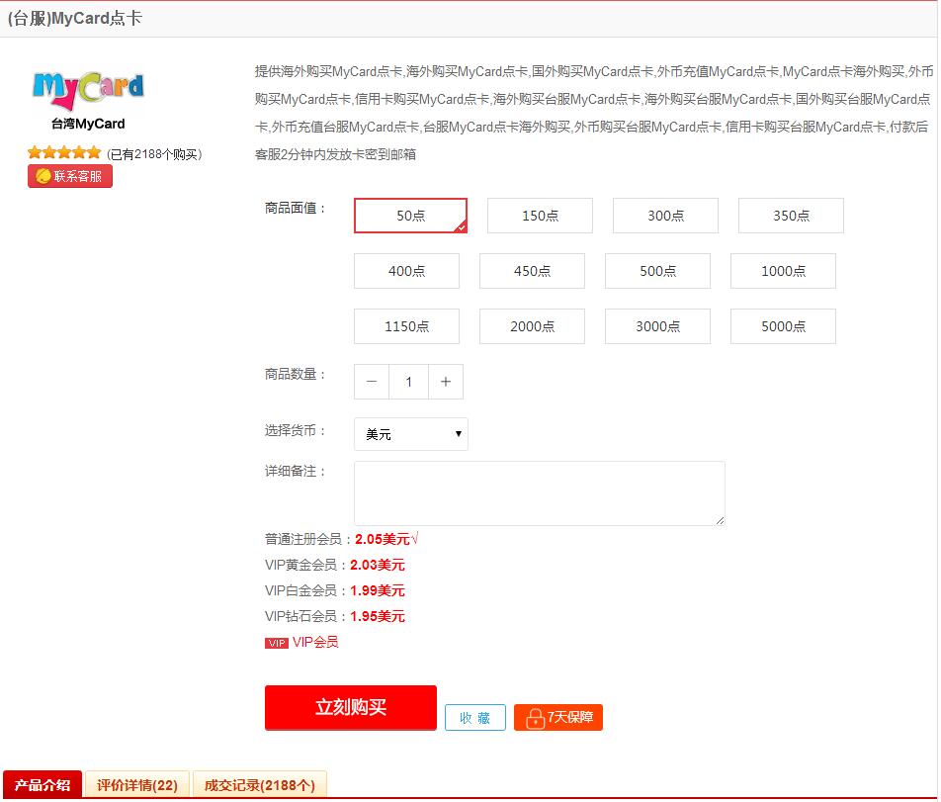The width and height of the screenshot is (941, 802).
Task: Decrease quantity with the minus button
Action: (x=372, y=382)
